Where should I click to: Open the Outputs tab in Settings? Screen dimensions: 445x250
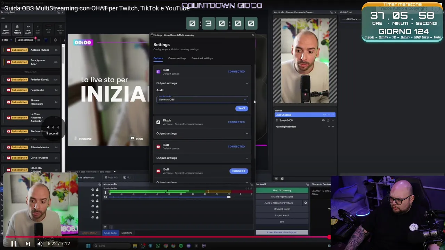[158, 58]
